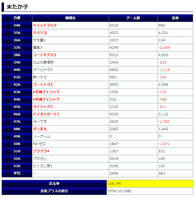Click the 平均 row label
Viewport: 195px width, 198px height.
point(17,173)
